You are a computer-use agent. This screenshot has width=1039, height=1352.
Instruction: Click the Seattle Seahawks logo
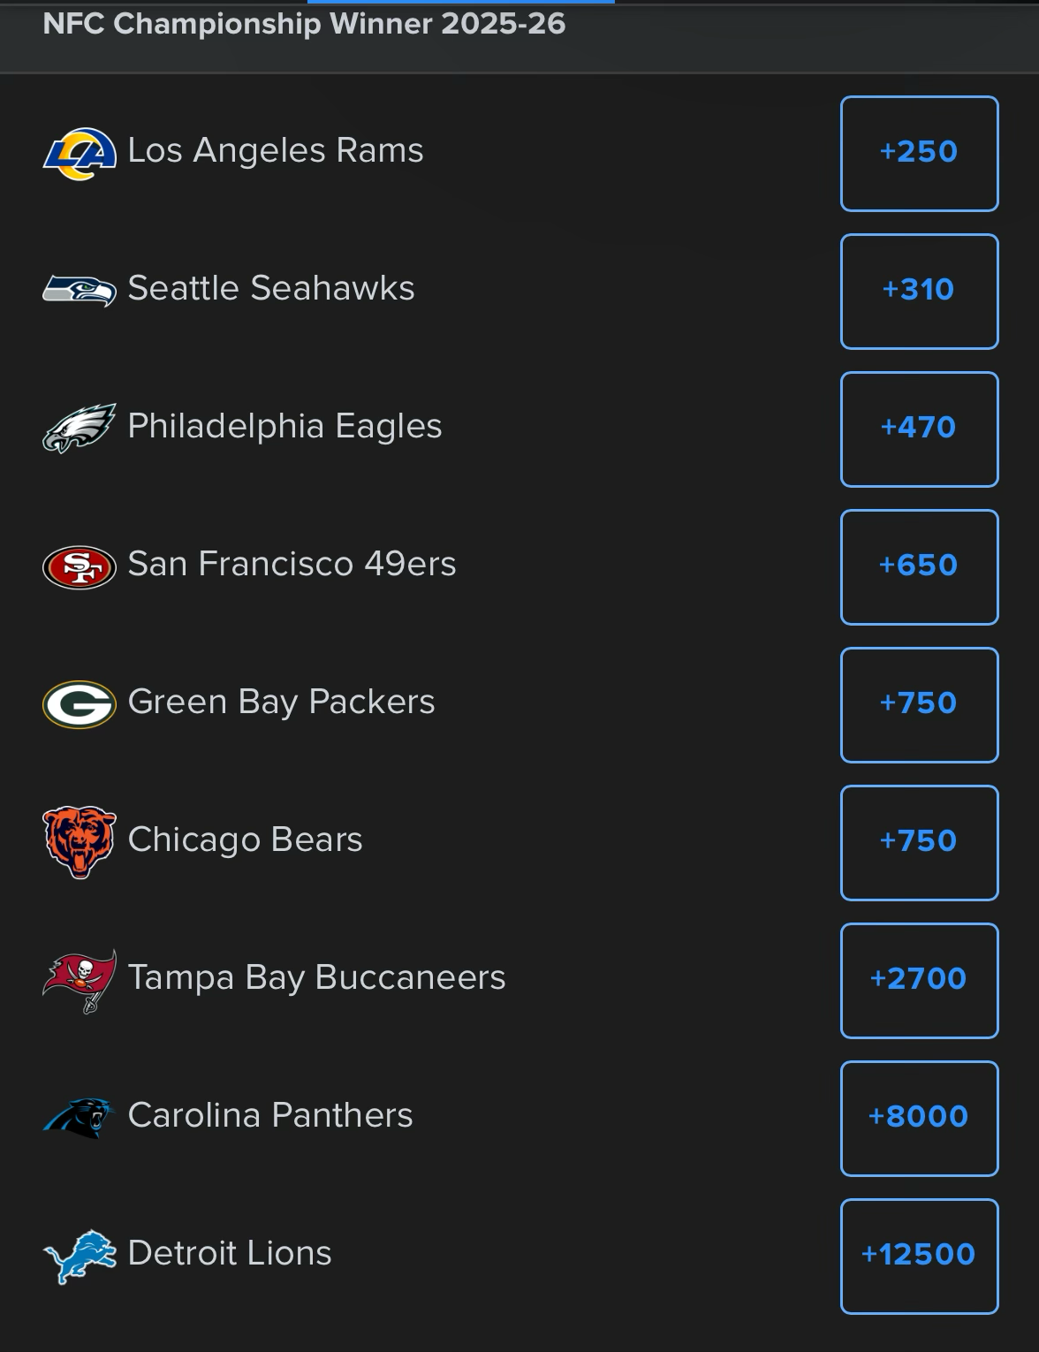tap(80, 290)
